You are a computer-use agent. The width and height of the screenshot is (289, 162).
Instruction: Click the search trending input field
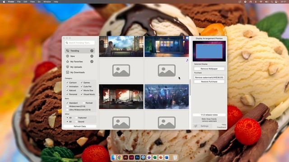click(x=80, y=43)
